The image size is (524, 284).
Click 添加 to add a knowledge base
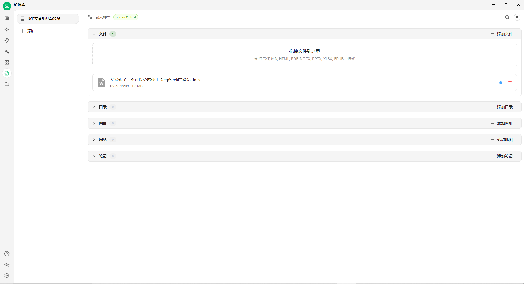(28, 31)
